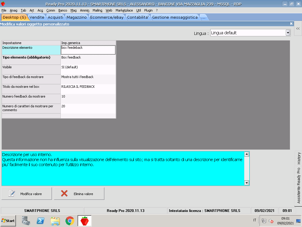Click the Modifica valore button
Viewport: 302px width, 227px height.
[x=27, y=194]
